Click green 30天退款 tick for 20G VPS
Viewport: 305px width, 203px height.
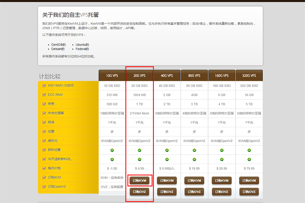(140, 159)
